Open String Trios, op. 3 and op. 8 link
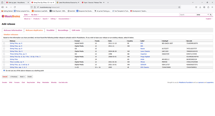This screenshot has width=215, height=116. 19,65
